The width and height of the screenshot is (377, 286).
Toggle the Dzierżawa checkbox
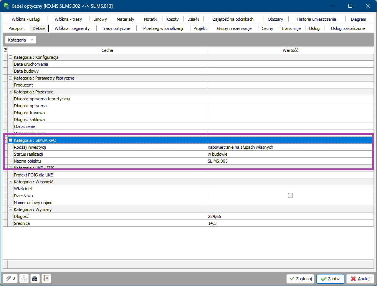click(x=290, y=196)
